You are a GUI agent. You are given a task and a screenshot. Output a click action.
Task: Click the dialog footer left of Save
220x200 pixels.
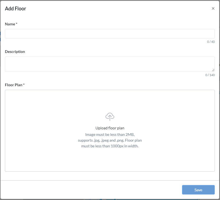point(90,190)
